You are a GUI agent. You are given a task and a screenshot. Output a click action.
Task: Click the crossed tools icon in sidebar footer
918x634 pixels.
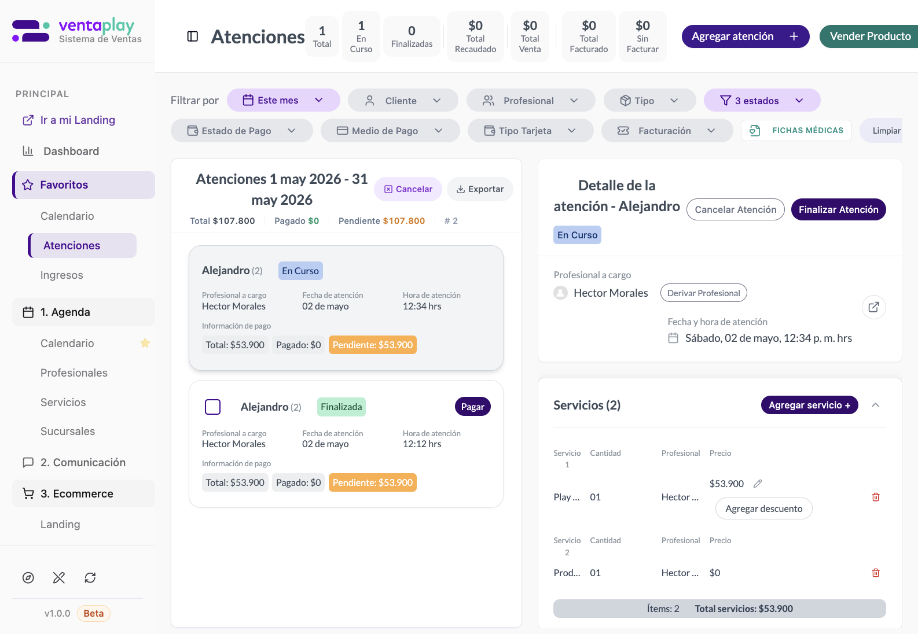[59, 577]
